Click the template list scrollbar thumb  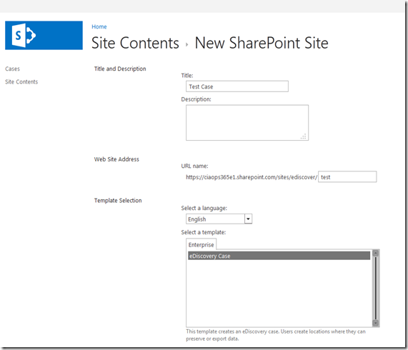tap(375, 288)
